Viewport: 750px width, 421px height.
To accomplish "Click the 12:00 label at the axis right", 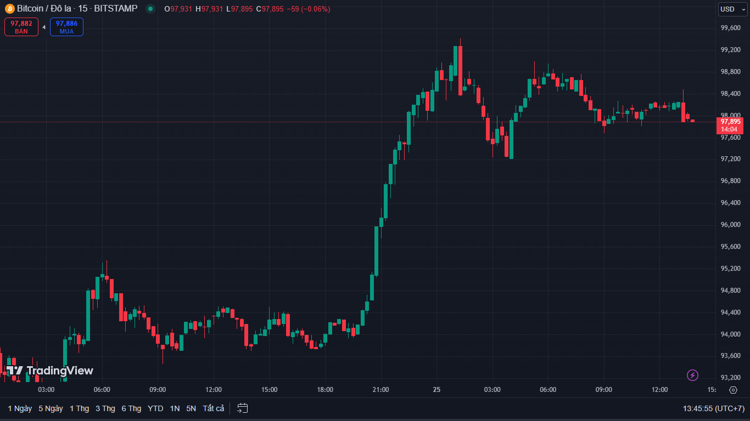I will point(659,390).
